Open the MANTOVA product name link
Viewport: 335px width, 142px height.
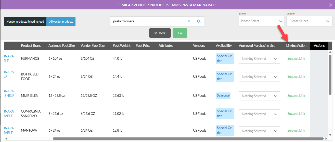pos(9,130)
